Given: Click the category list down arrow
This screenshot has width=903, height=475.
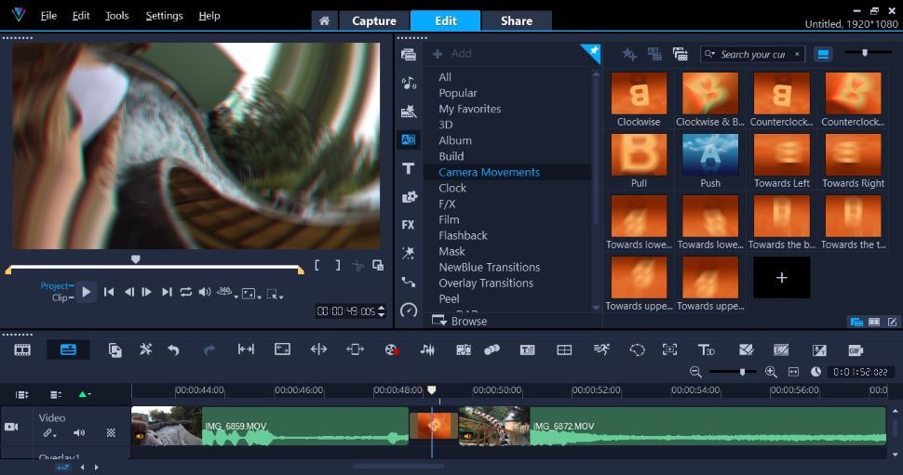Looking at the screenshot, I should (x=596, y=308).
